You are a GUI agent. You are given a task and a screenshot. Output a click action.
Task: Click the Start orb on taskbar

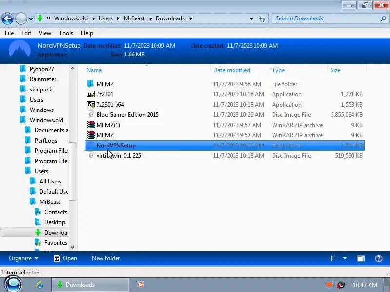click(13, 284)
